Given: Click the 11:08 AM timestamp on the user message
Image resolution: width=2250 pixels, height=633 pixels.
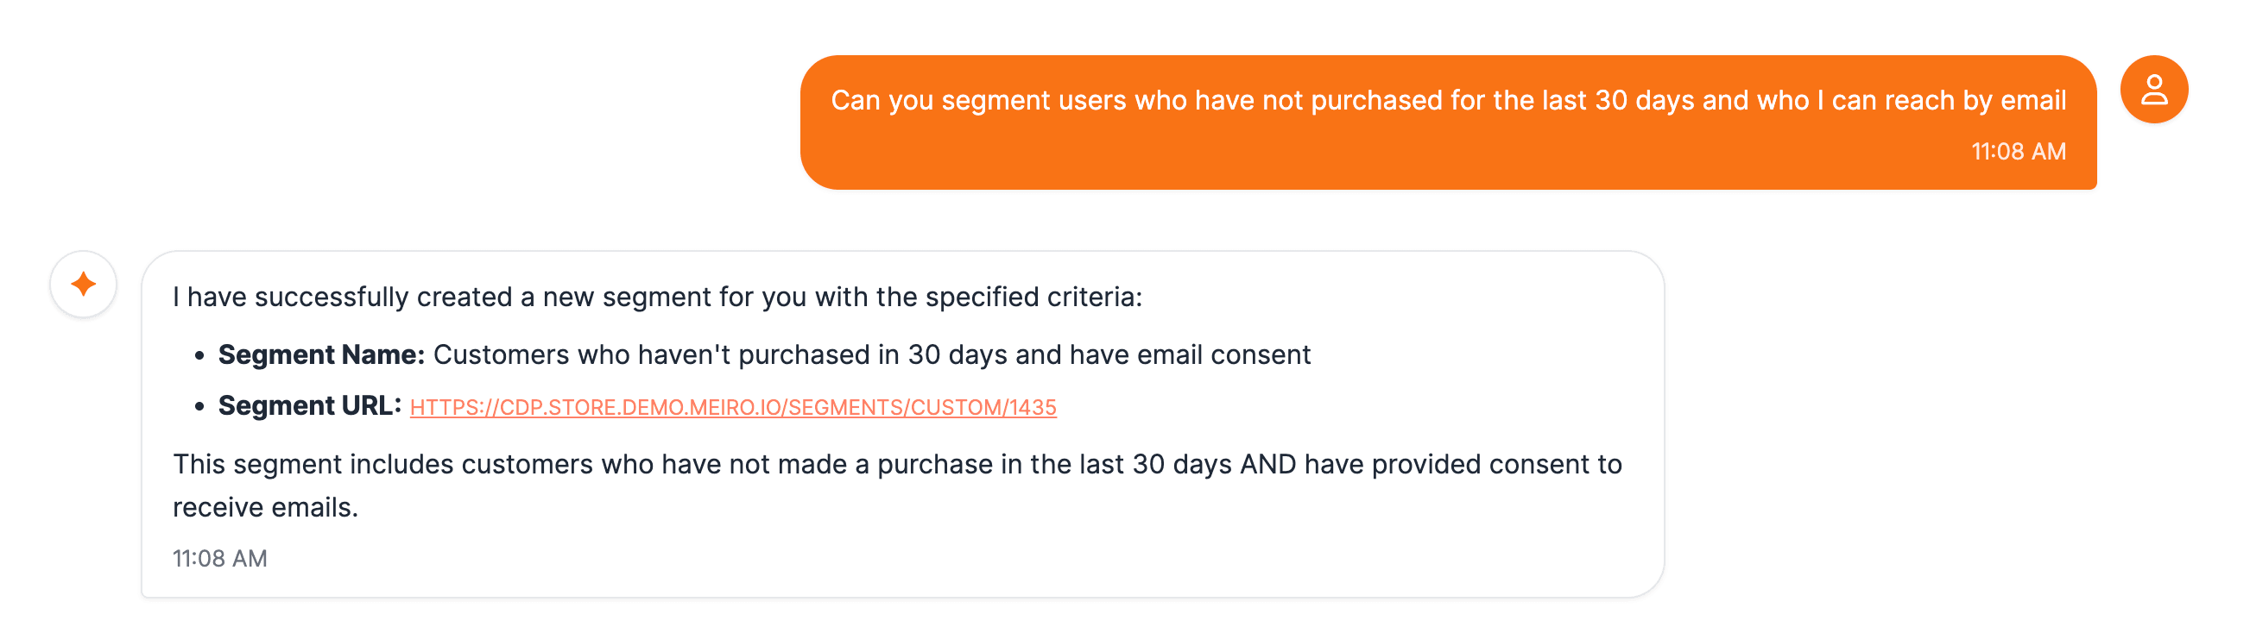Looking at the screenshot, I should point(2019,151).
